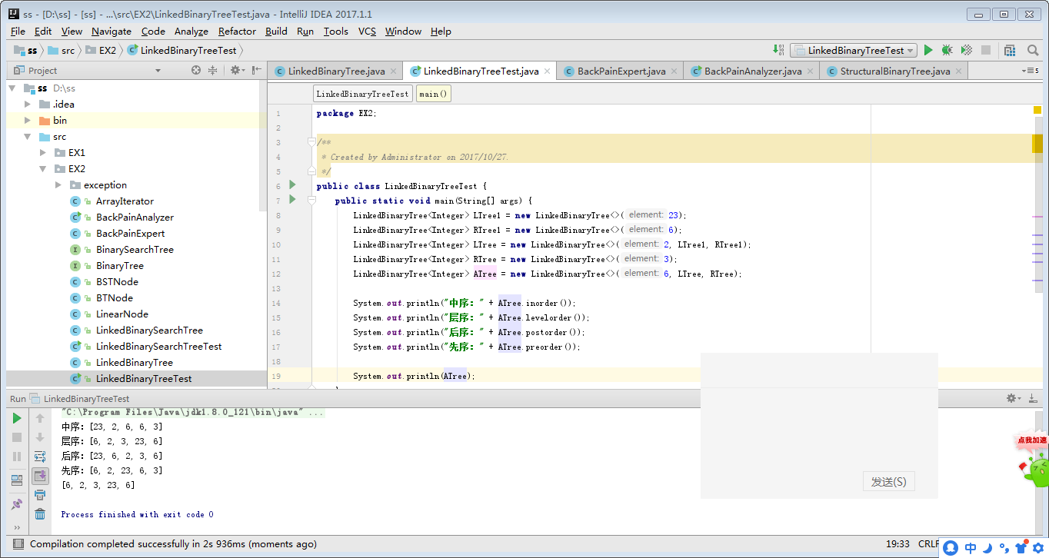
Task: Pin the Run tab
Action: click(17, 504)
